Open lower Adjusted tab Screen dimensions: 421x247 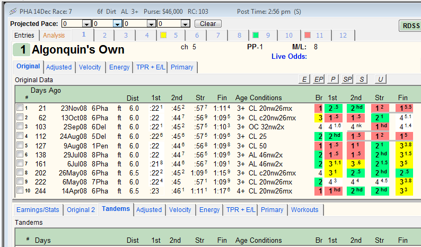(149, 210)
